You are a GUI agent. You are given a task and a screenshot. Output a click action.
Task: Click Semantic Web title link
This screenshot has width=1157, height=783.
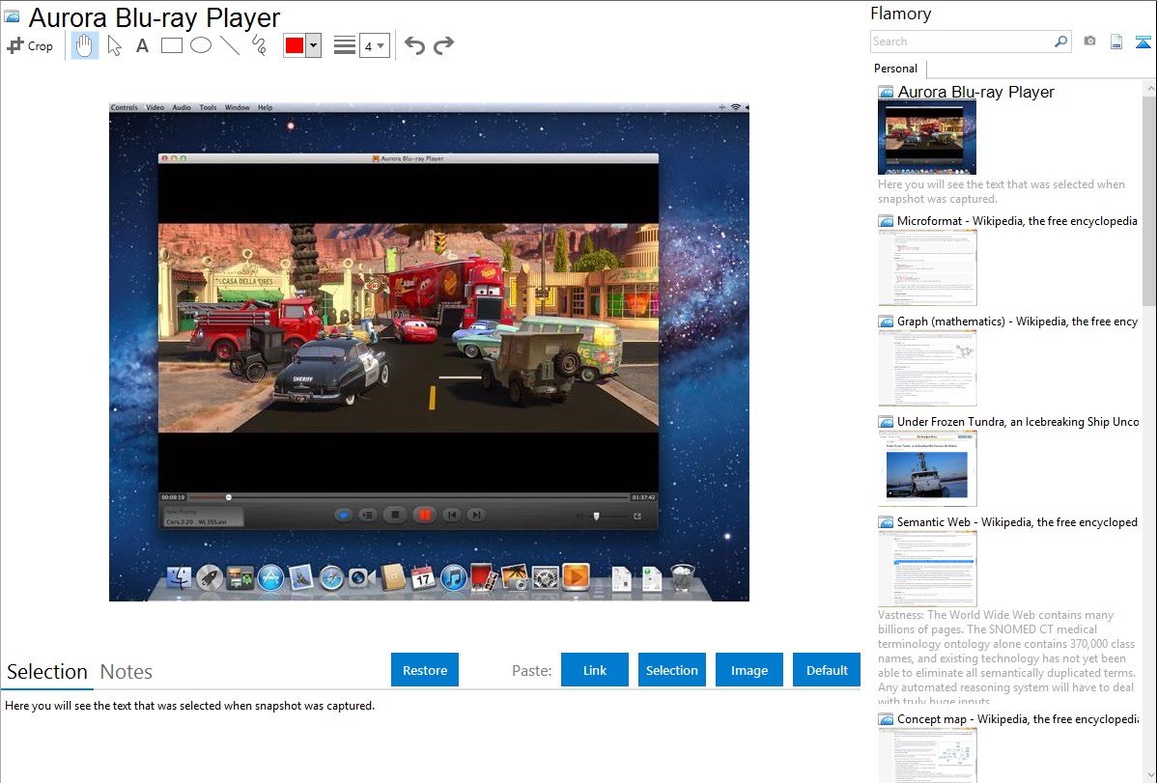[x=1017, y=521]
